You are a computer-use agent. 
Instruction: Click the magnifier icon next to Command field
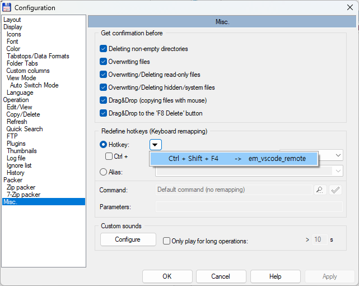320,190
